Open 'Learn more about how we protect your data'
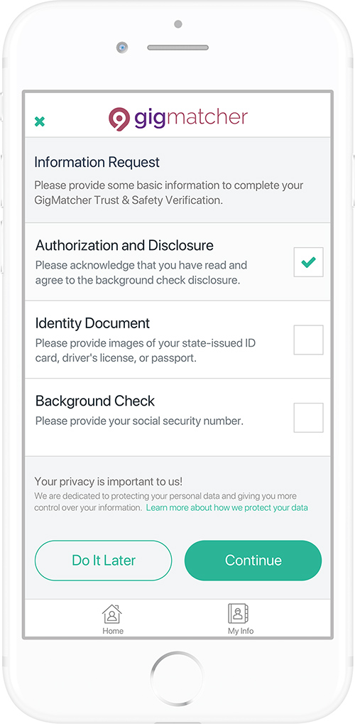355x724 pixels. (x=227, y=508)
